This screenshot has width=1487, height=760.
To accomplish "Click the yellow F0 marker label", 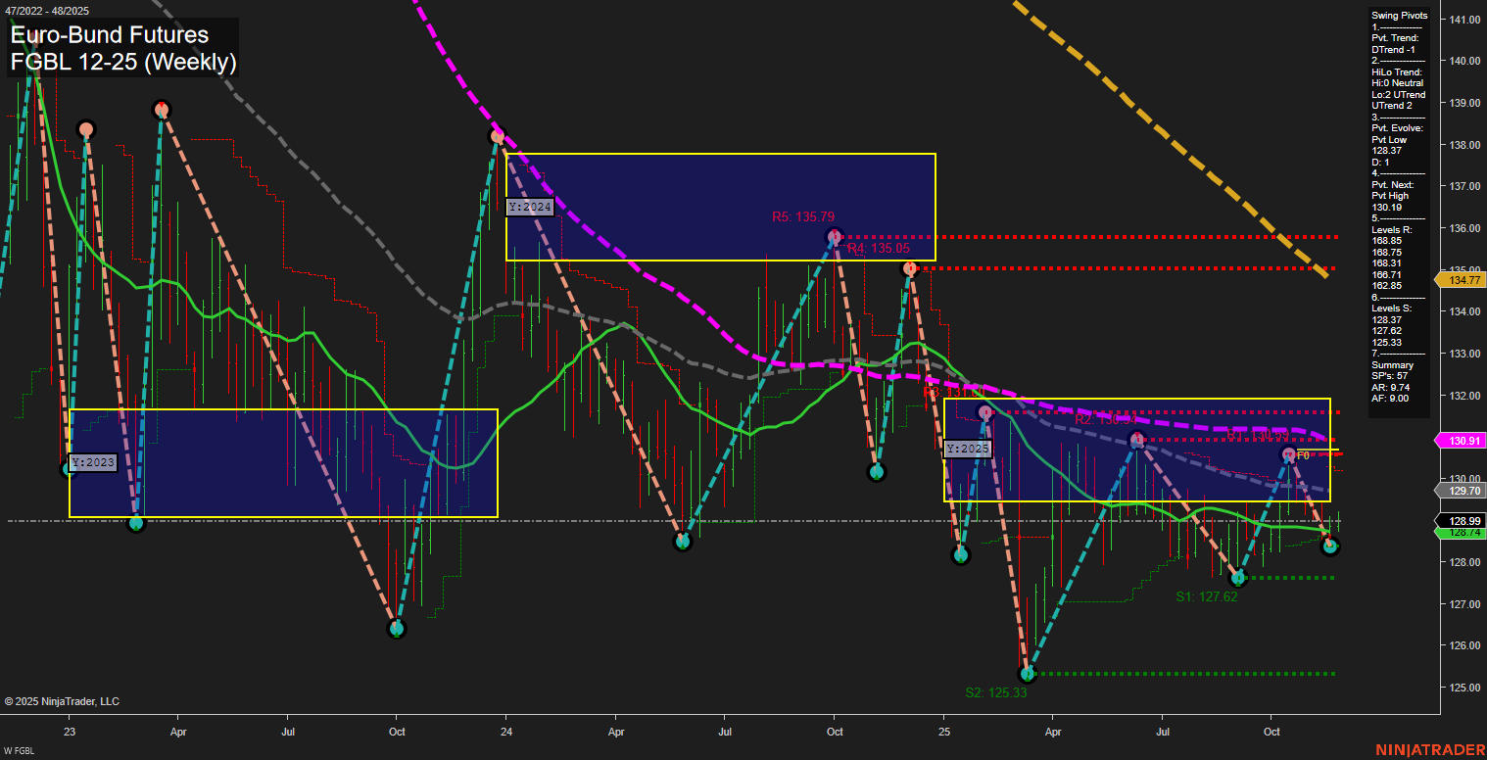I will [1303, 455].
